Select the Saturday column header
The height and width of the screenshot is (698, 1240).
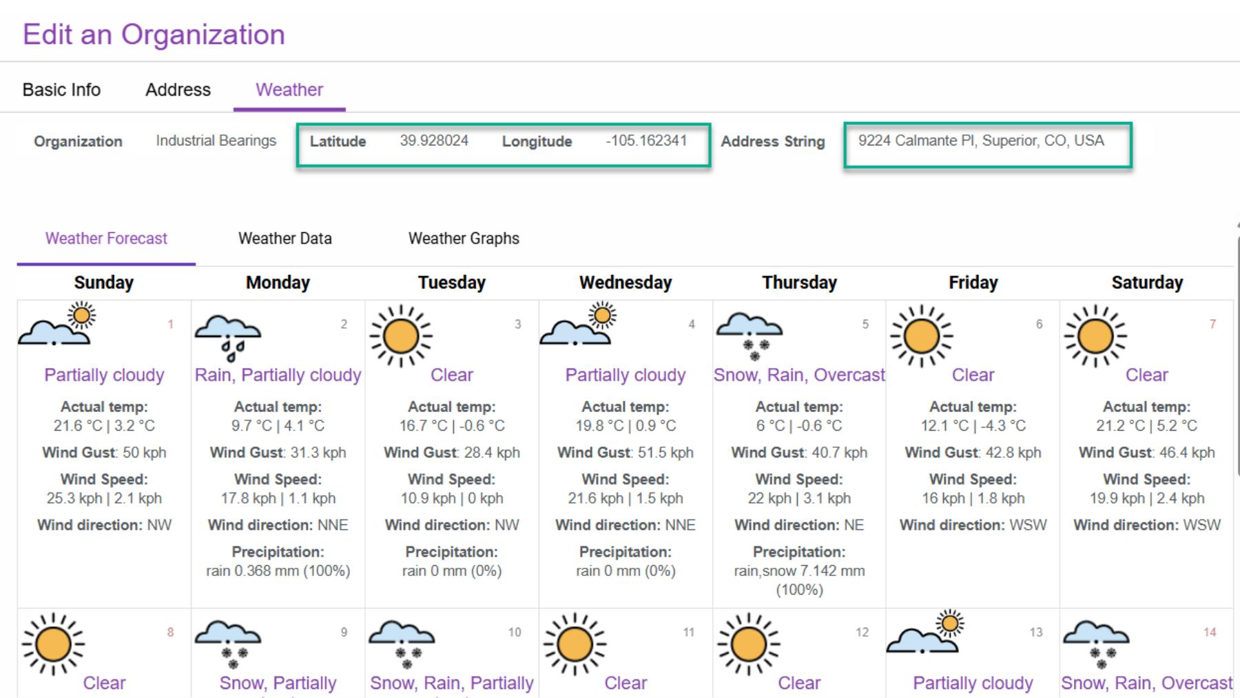[x=1147, y=283]
